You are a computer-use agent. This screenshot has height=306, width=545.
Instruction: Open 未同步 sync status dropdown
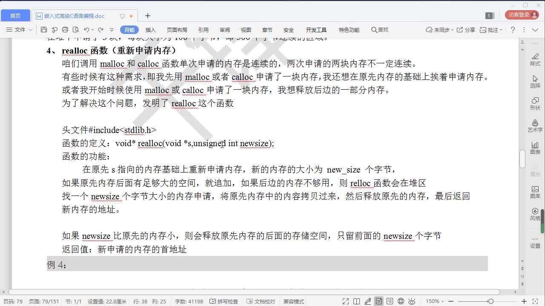point(439,30)
